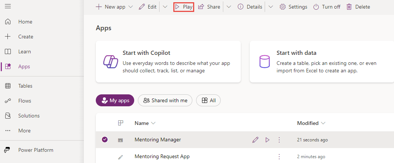Go to Tables in the sidebar
The image size is (394, 163).
click(25, 86)
